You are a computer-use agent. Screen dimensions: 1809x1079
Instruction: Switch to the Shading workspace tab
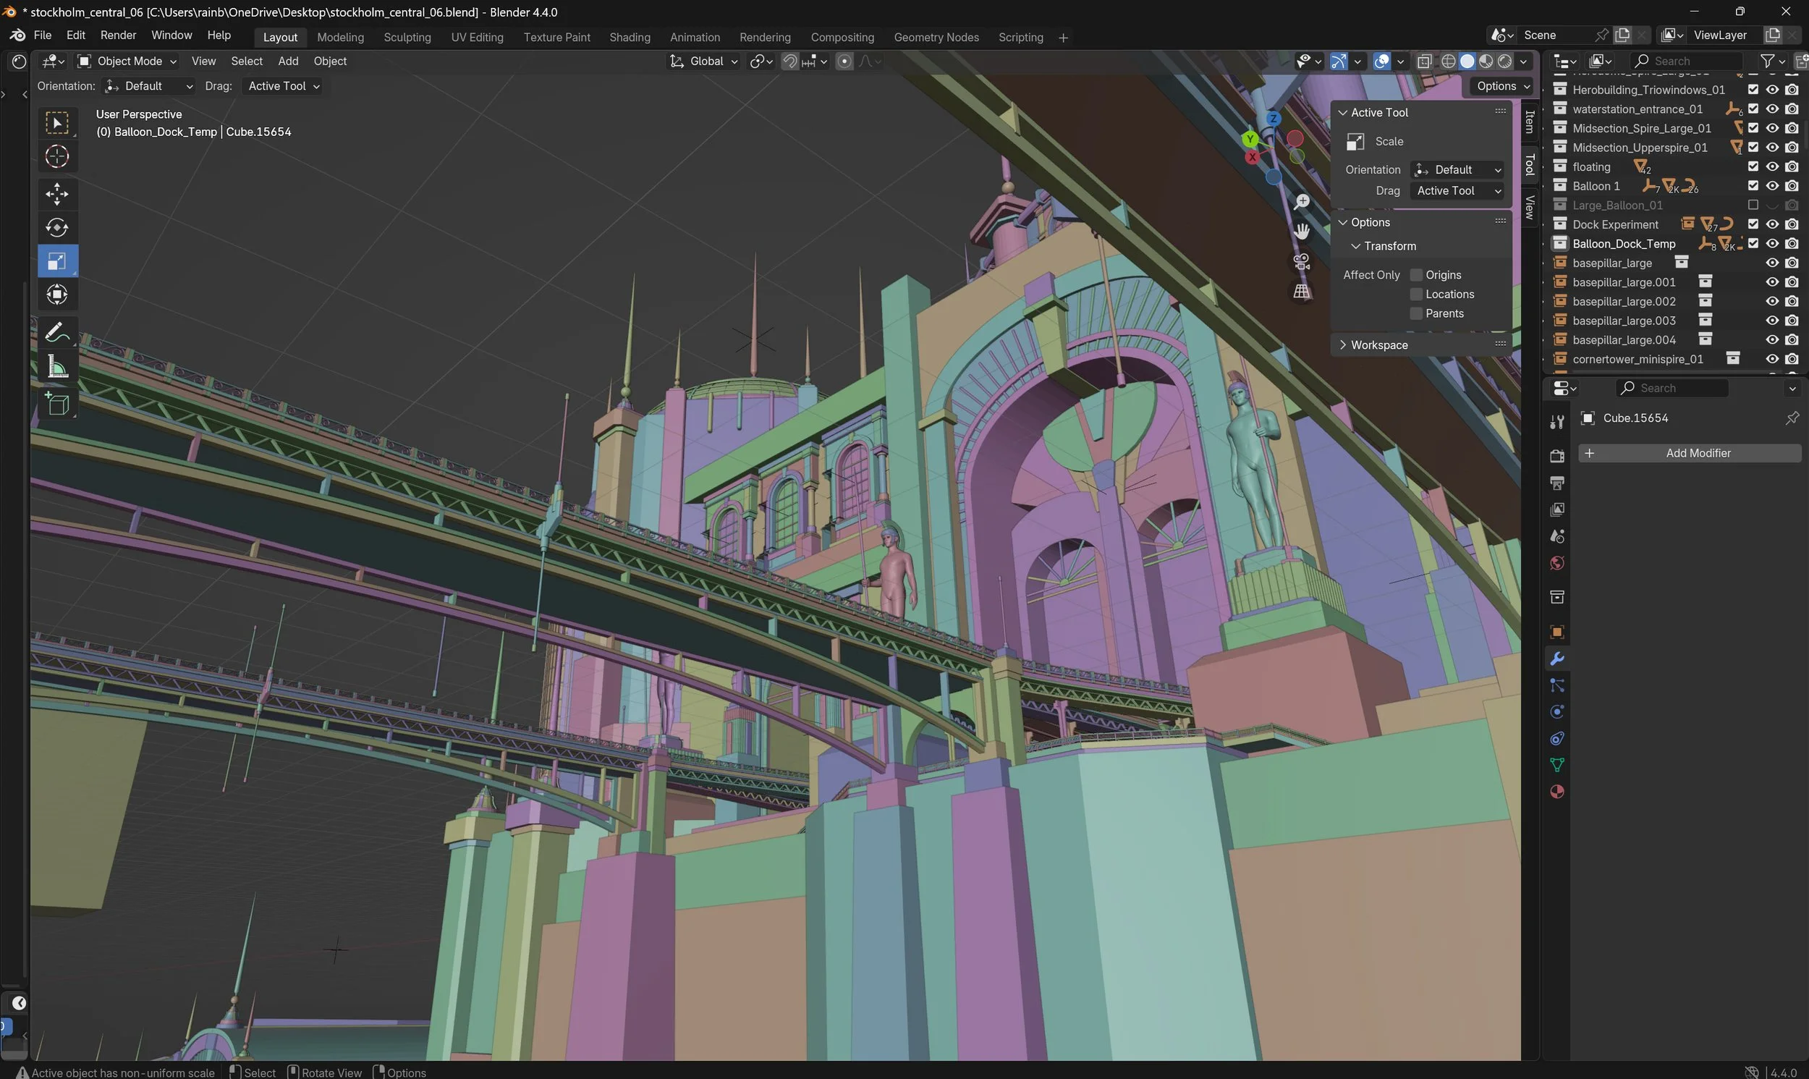pos(630,37)
